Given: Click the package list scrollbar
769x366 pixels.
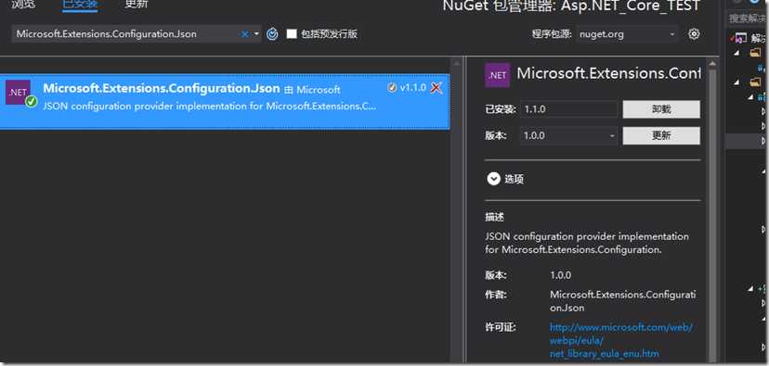Looking at the screenshot, I should pos(458,210).
